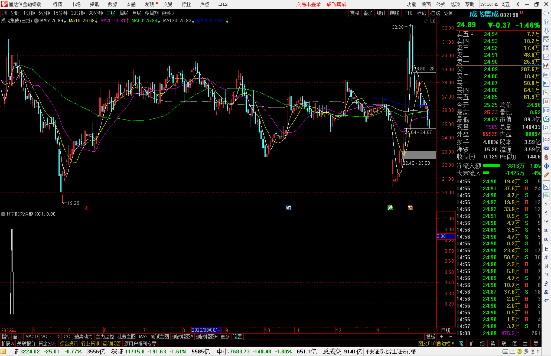Click the pencil drawing tool icon
The image size is (551, 356).
click(546, 175)
